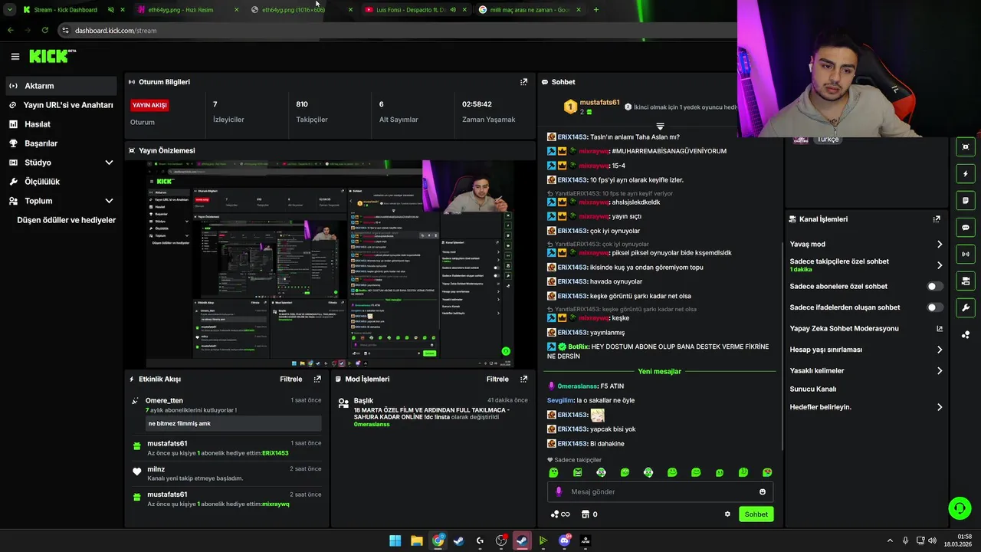Go to Hasılat in sidebar
This screenshot has height=552, width=981.
coord(61,124)
